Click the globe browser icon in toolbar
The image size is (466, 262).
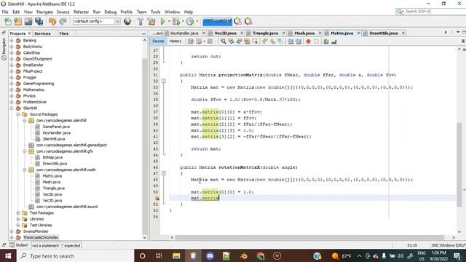click(127, 21)
